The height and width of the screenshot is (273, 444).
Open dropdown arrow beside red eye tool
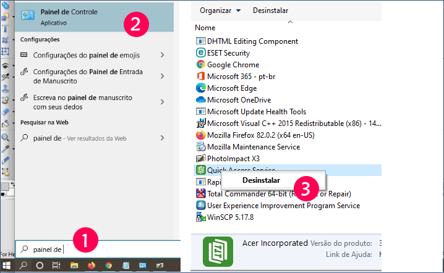(14, 65)
